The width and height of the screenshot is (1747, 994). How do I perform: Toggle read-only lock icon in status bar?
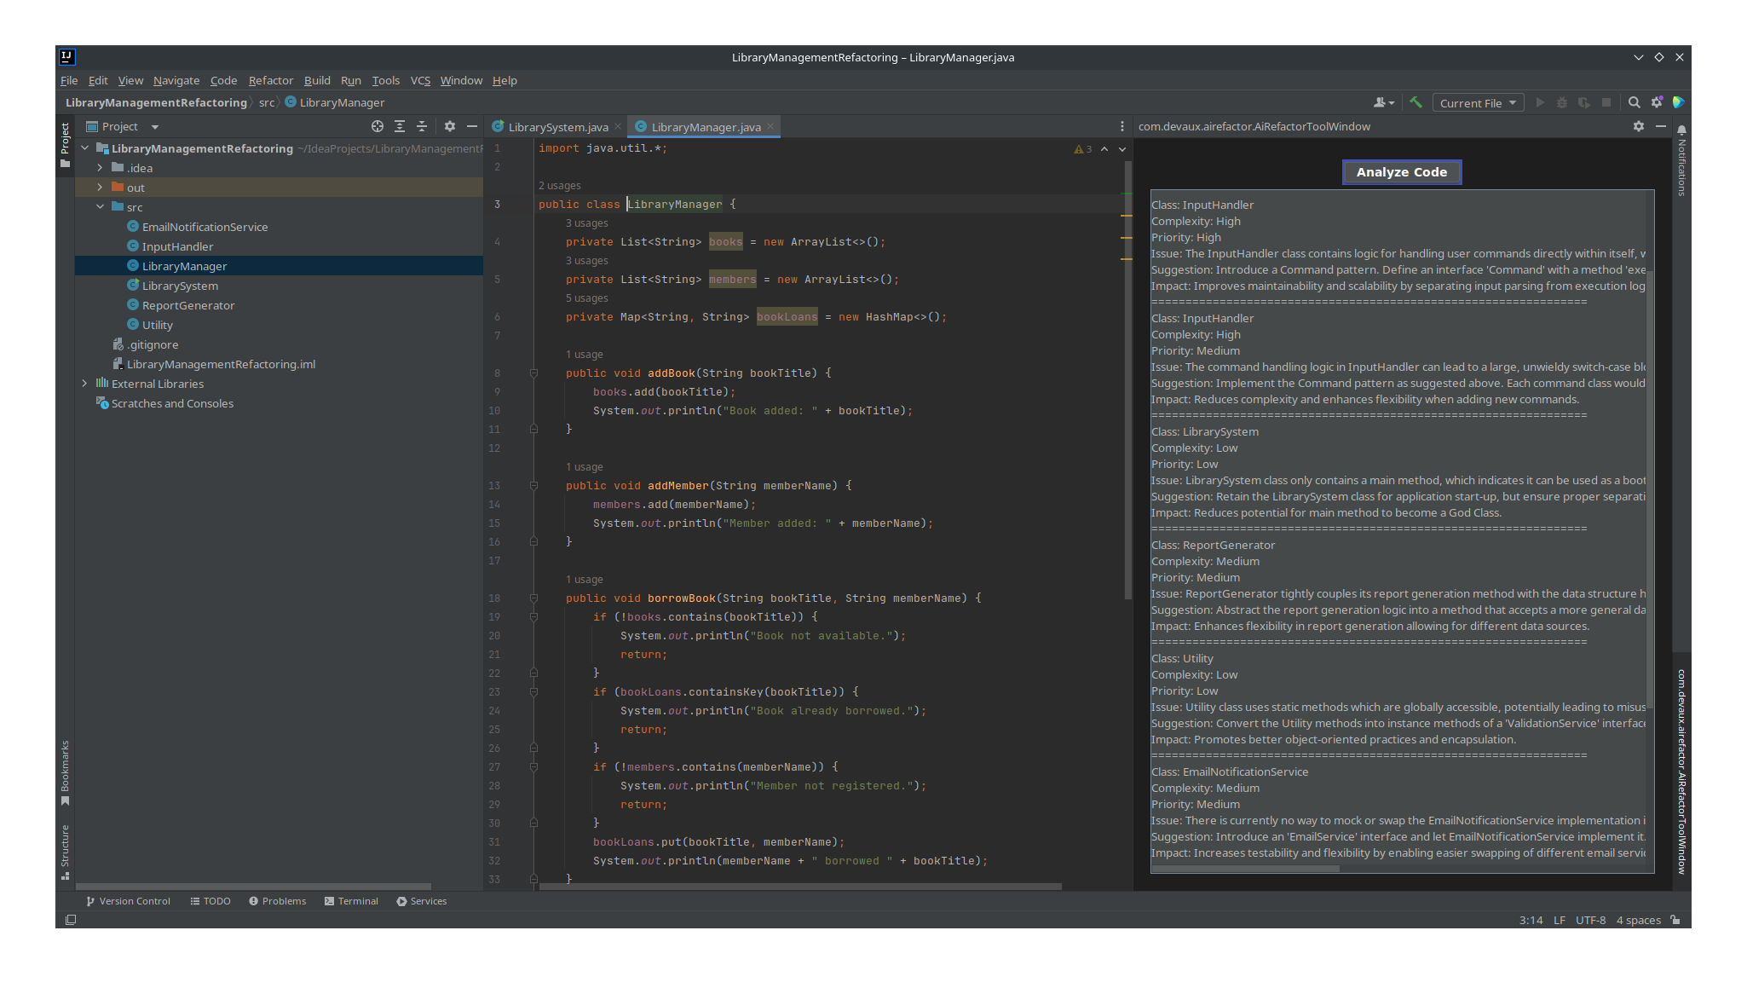pyautogui.click(x=1675, y=920)
